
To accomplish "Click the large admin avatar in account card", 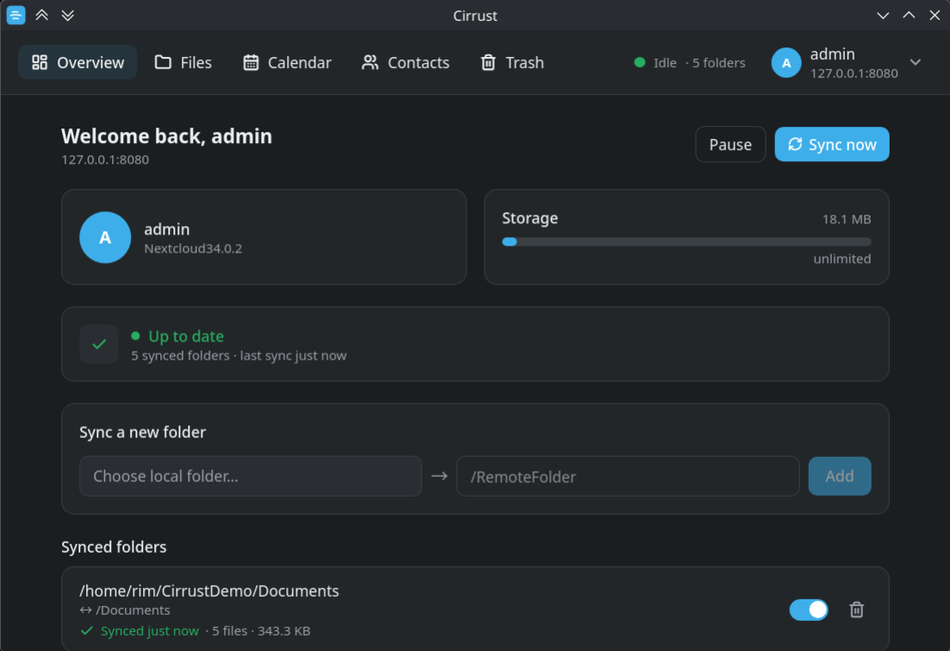I will coord(105,237).
